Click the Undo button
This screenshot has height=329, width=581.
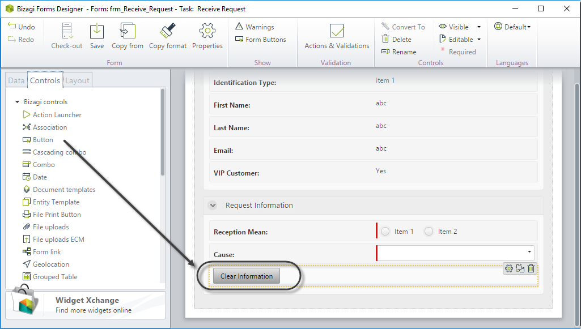pyautogui.click(x=22, y=27)
